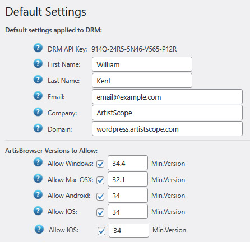Disable the Allow Android checkbox
Image resolution: width=250 pixels, height=242 pixels.
[x=100, y=197]
